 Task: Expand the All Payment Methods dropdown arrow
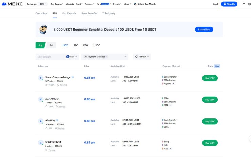[125, 57]
